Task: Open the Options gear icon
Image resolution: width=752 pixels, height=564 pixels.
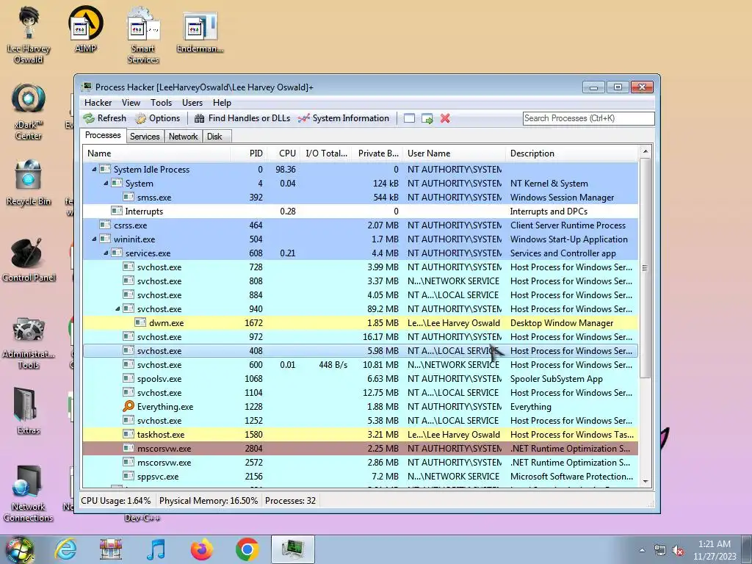Action: tap(140, 118)
